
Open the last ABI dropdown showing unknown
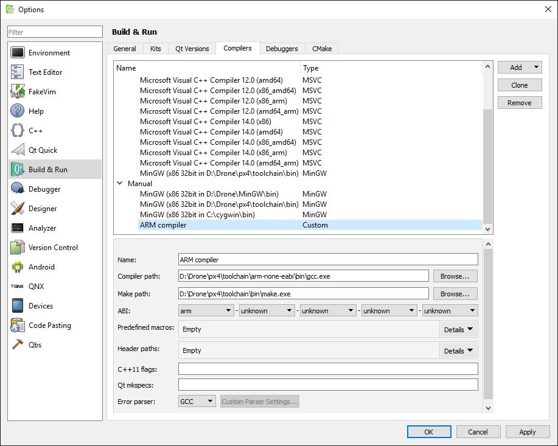(450, 311)
